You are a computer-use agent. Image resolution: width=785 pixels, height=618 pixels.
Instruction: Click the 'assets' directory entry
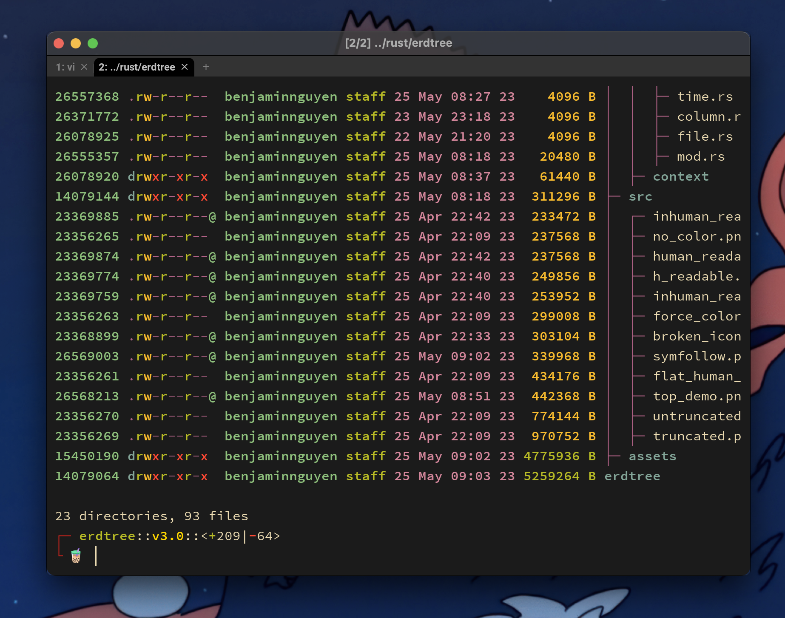tap(653, 456)
